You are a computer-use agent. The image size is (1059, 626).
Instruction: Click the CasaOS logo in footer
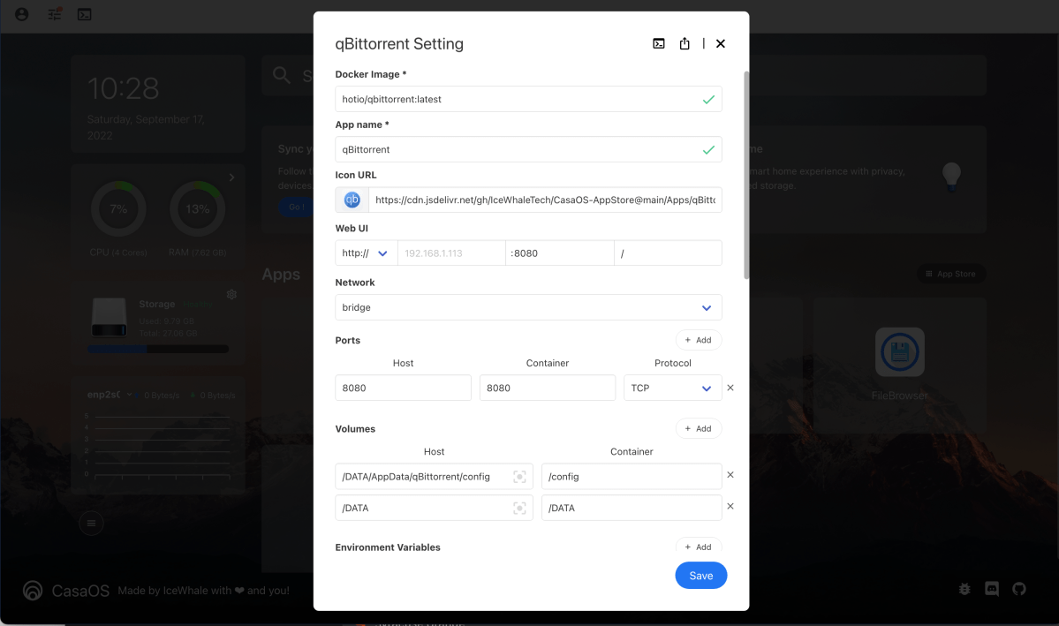(x=33, y=590)
